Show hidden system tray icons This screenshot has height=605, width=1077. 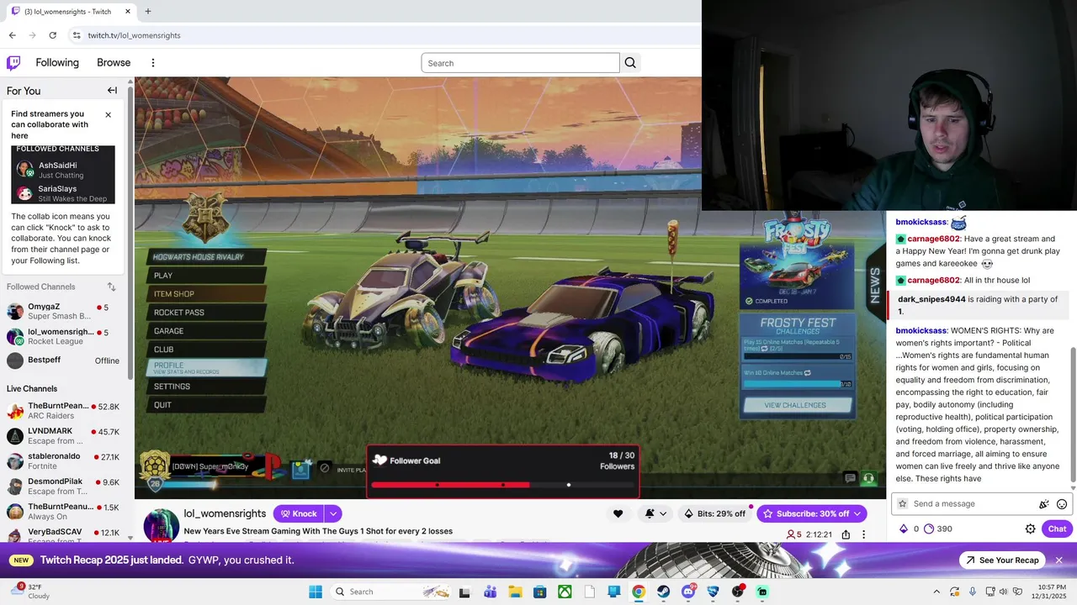(936, 592)
